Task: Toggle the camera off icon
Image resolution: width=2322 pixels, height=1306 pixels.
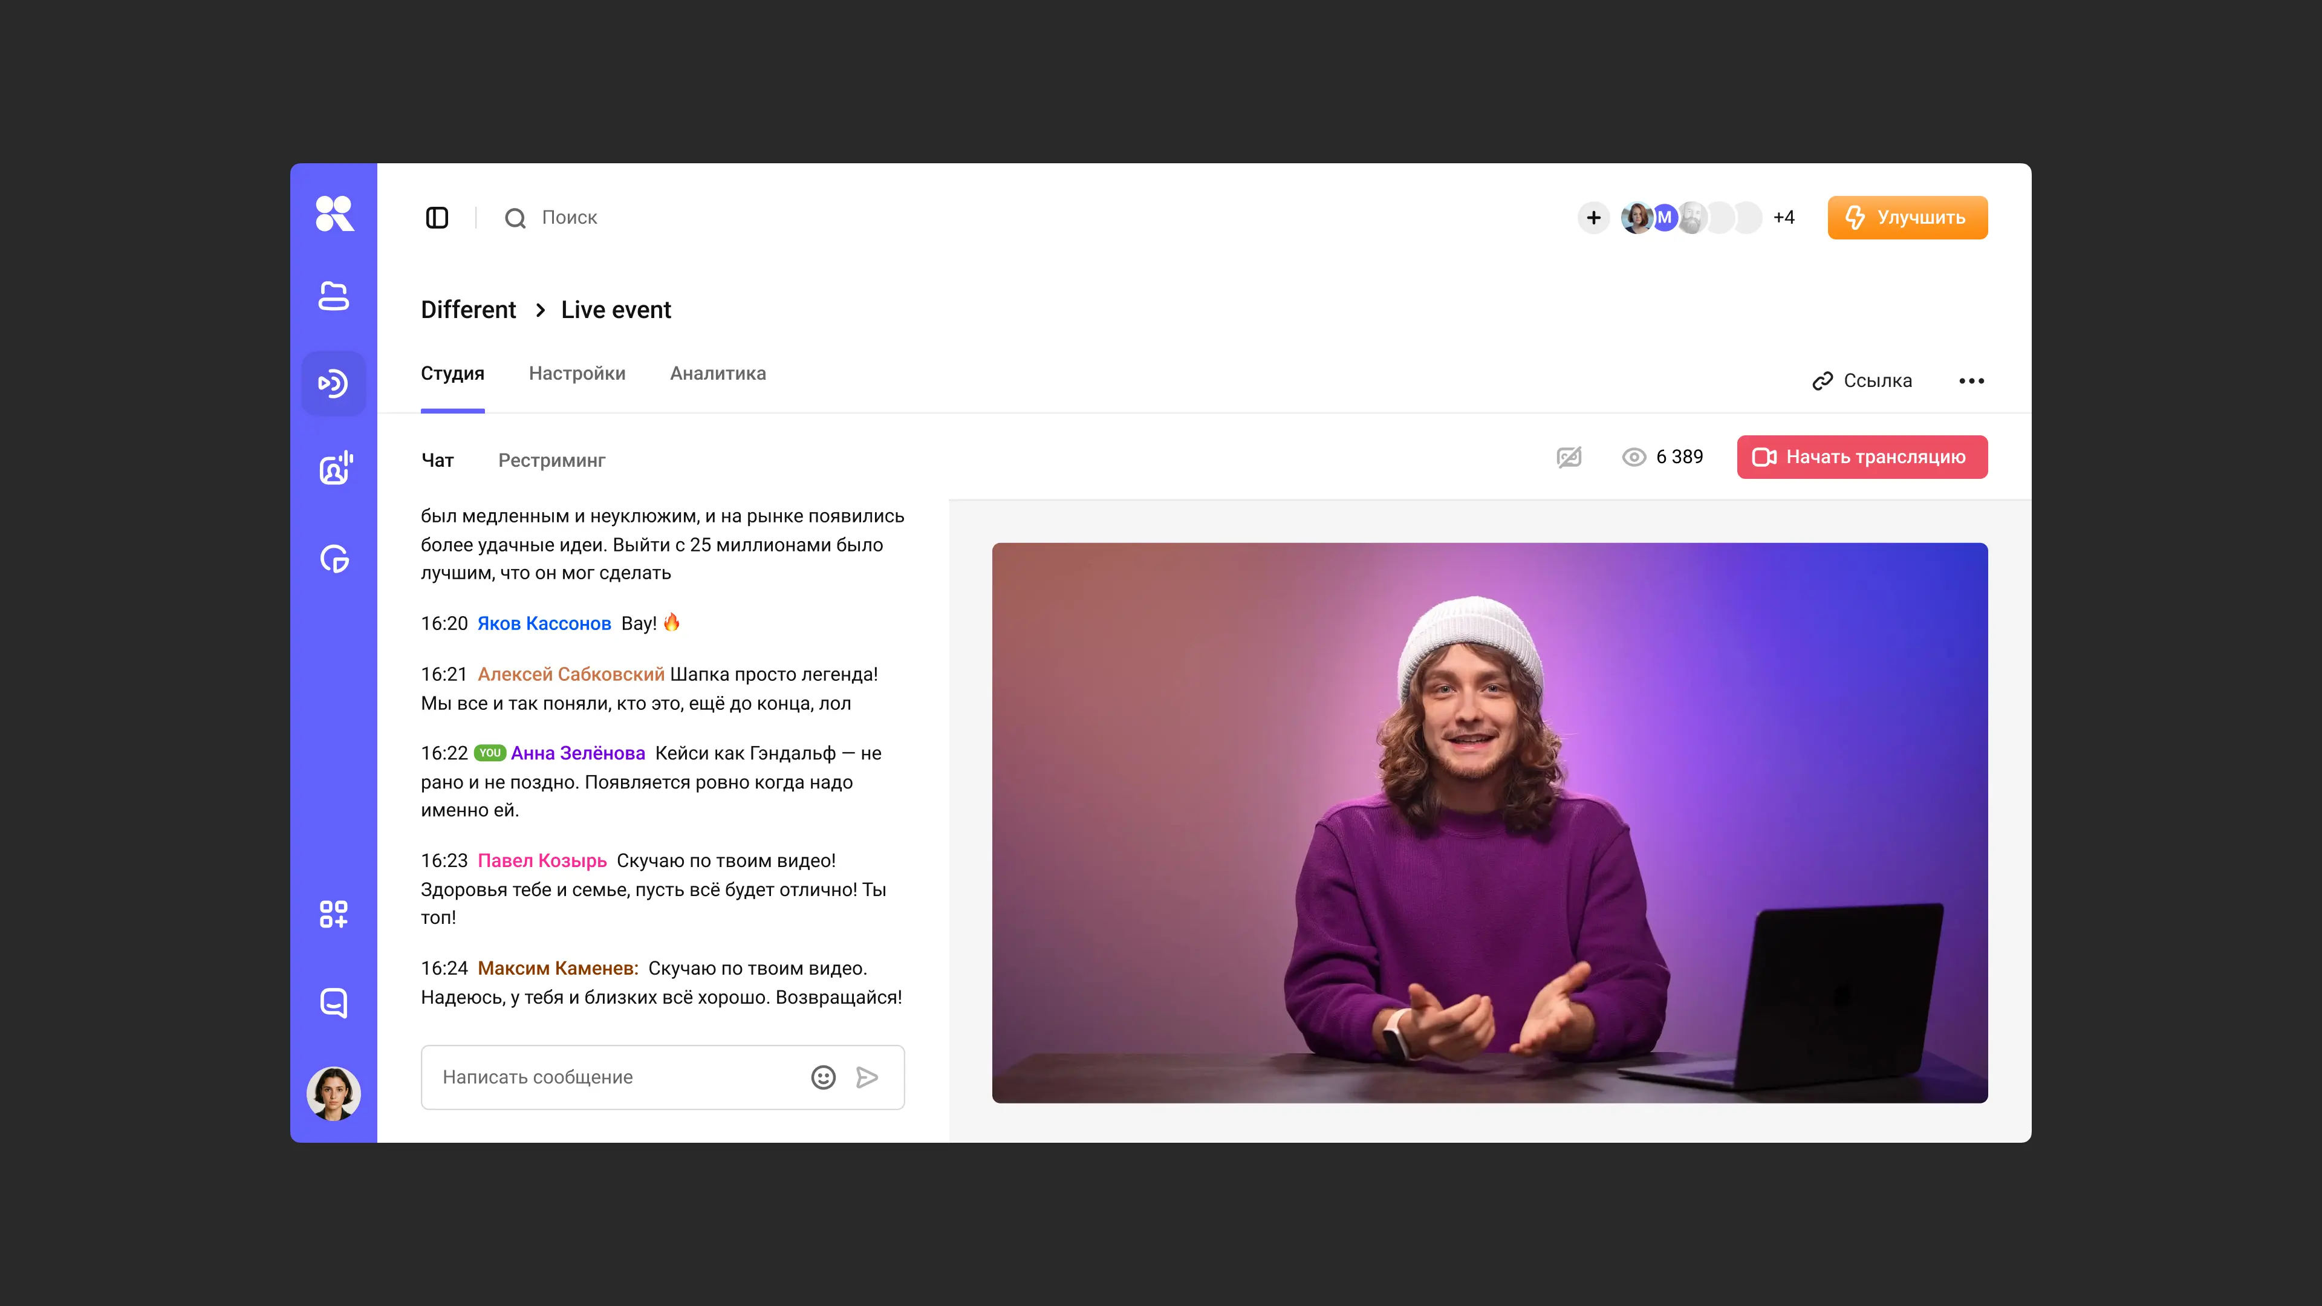Action: pos(1569,457)
